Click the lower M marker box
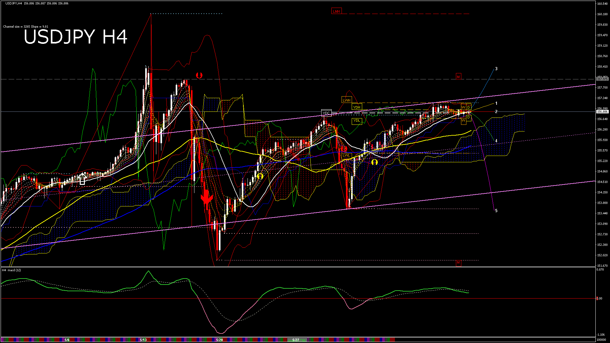This screenshot has width=610, height=343. (x=458, y=263)
